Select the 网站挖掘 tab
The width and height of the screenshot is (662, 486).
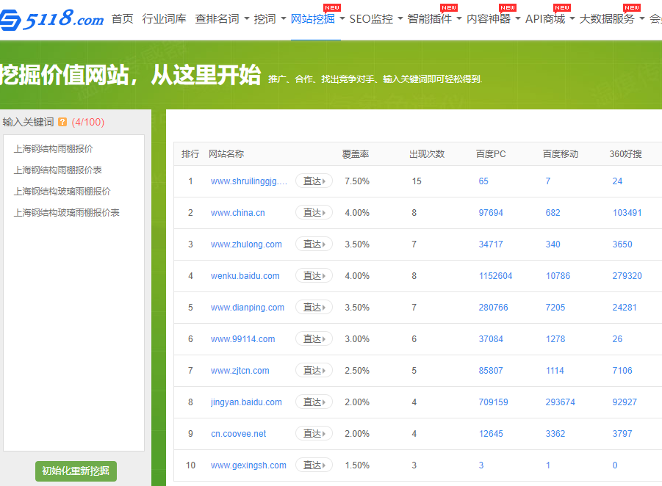point(313,19)
